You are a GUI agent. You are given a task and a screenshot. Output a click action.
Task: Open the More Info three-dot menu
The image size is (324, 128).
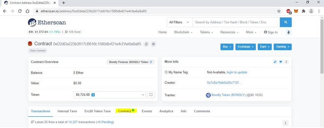(286, 62)
